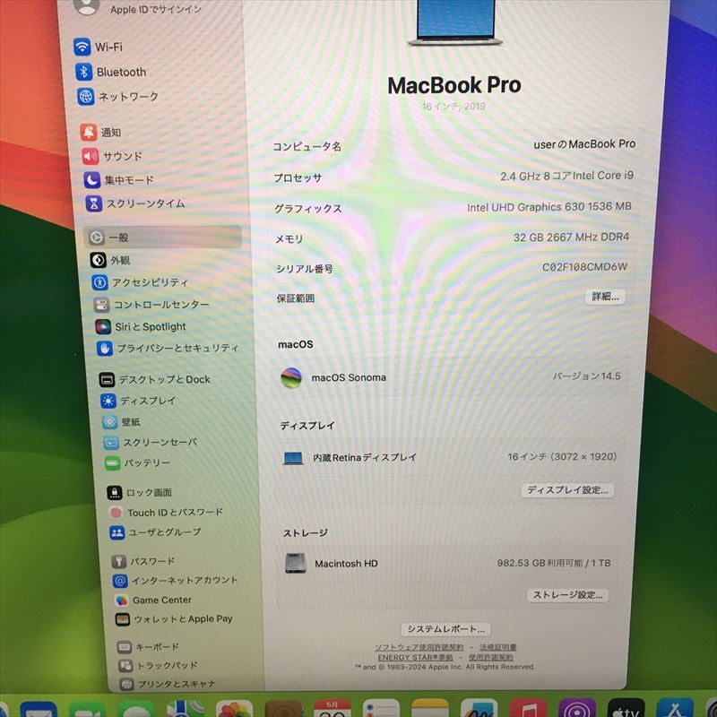This screenshot has height=717, width=717.
Task: Open アクセシビリティ via its icon
Action: 99,282
